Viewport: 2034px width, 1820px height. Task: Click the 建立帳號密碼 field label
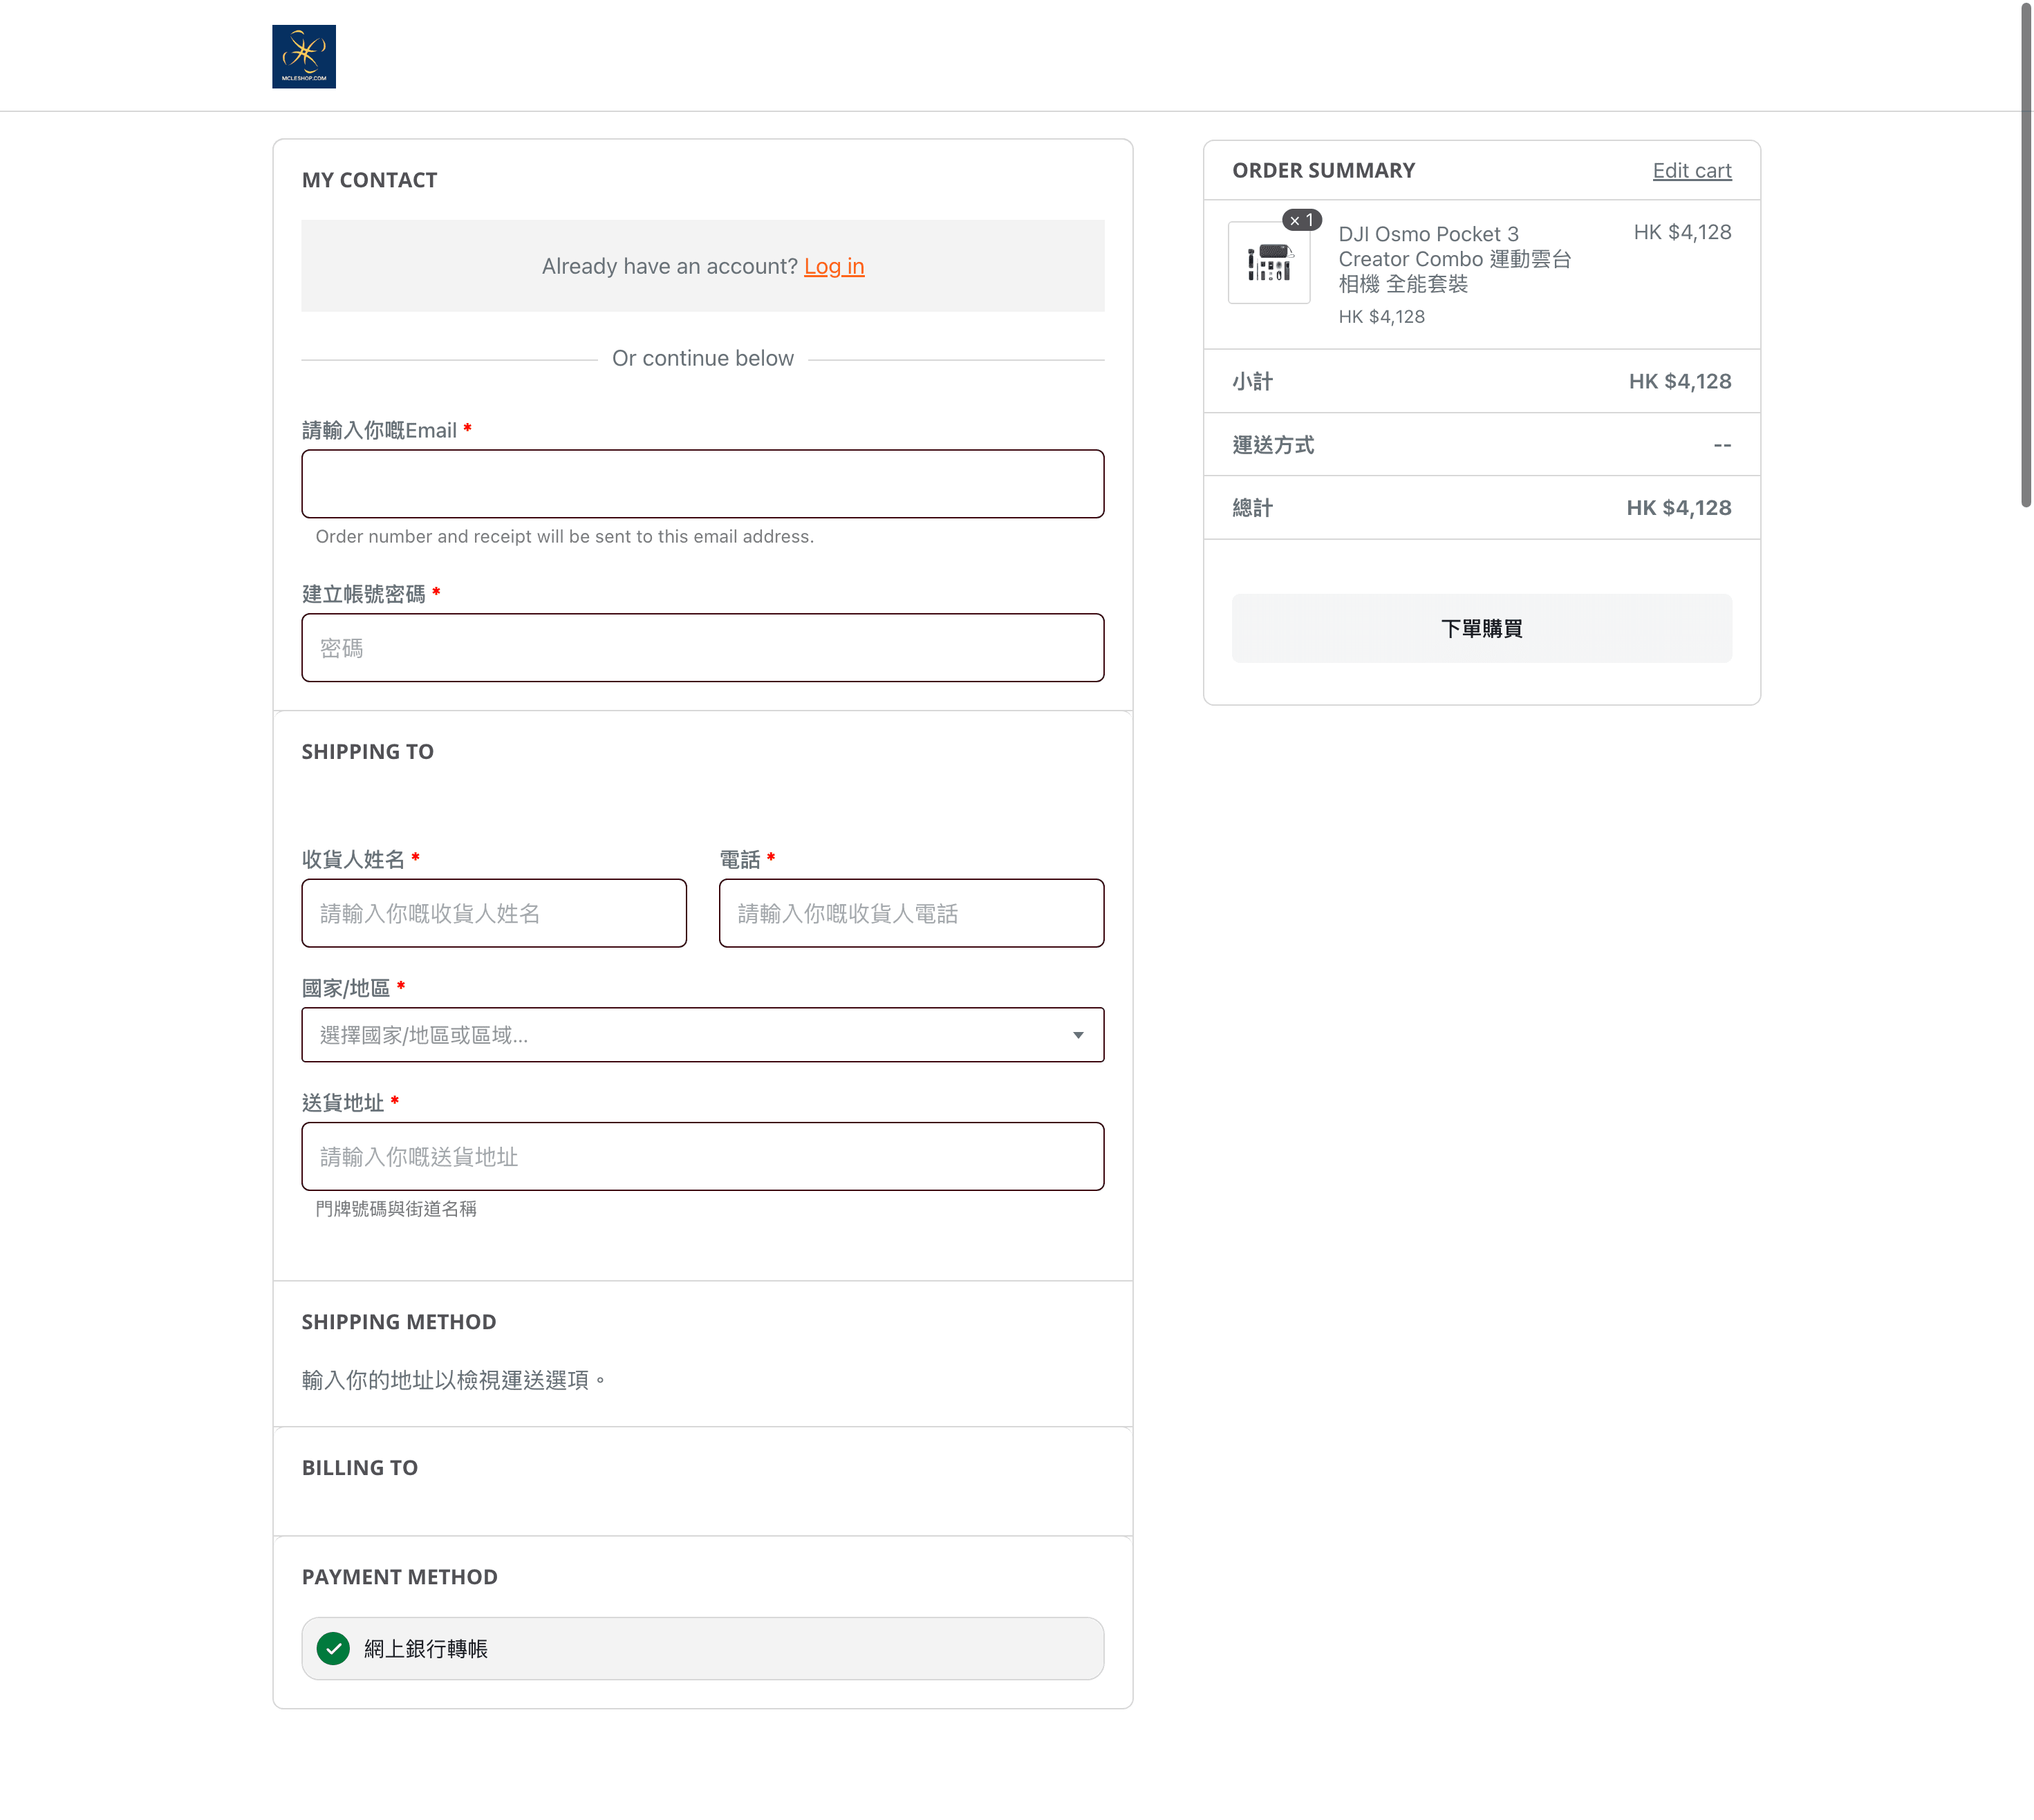click(363, 594)
